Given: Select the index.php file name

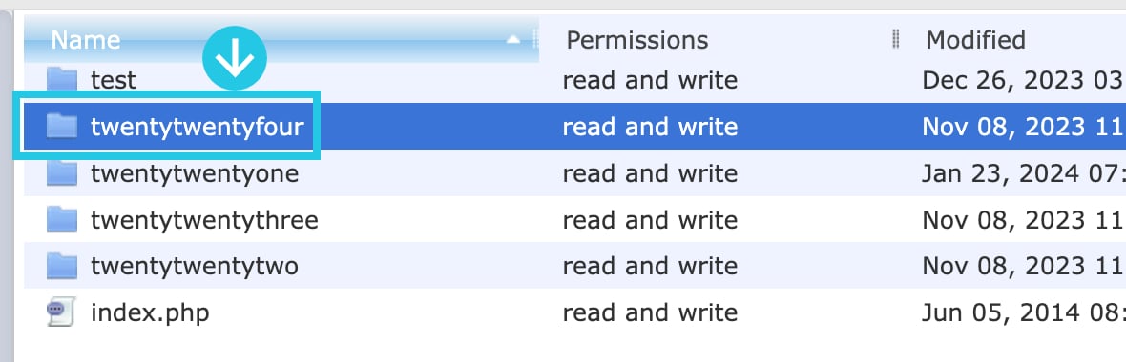Looking at the screenshot, I should [150, 312].
